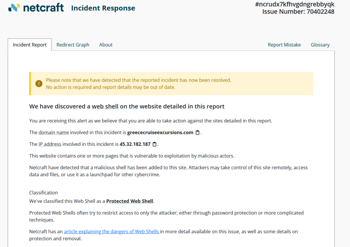This screenshot has height=247, width=350.
Task: Click the 'vulnerable to exploitation' sentence
Action: pyautogui.click(x=132, y=156)
